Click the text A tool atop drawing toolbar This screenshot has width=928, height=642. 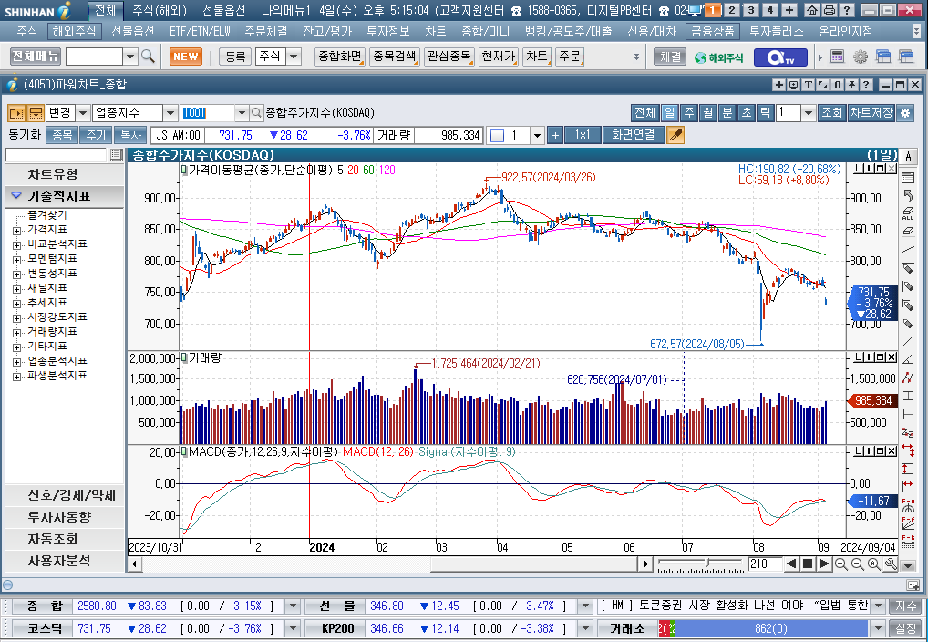(x=908, y=156)
